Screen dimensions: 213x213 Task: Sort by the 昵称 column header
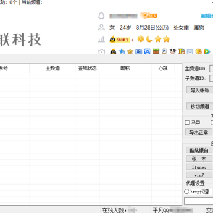click(125, 69)
